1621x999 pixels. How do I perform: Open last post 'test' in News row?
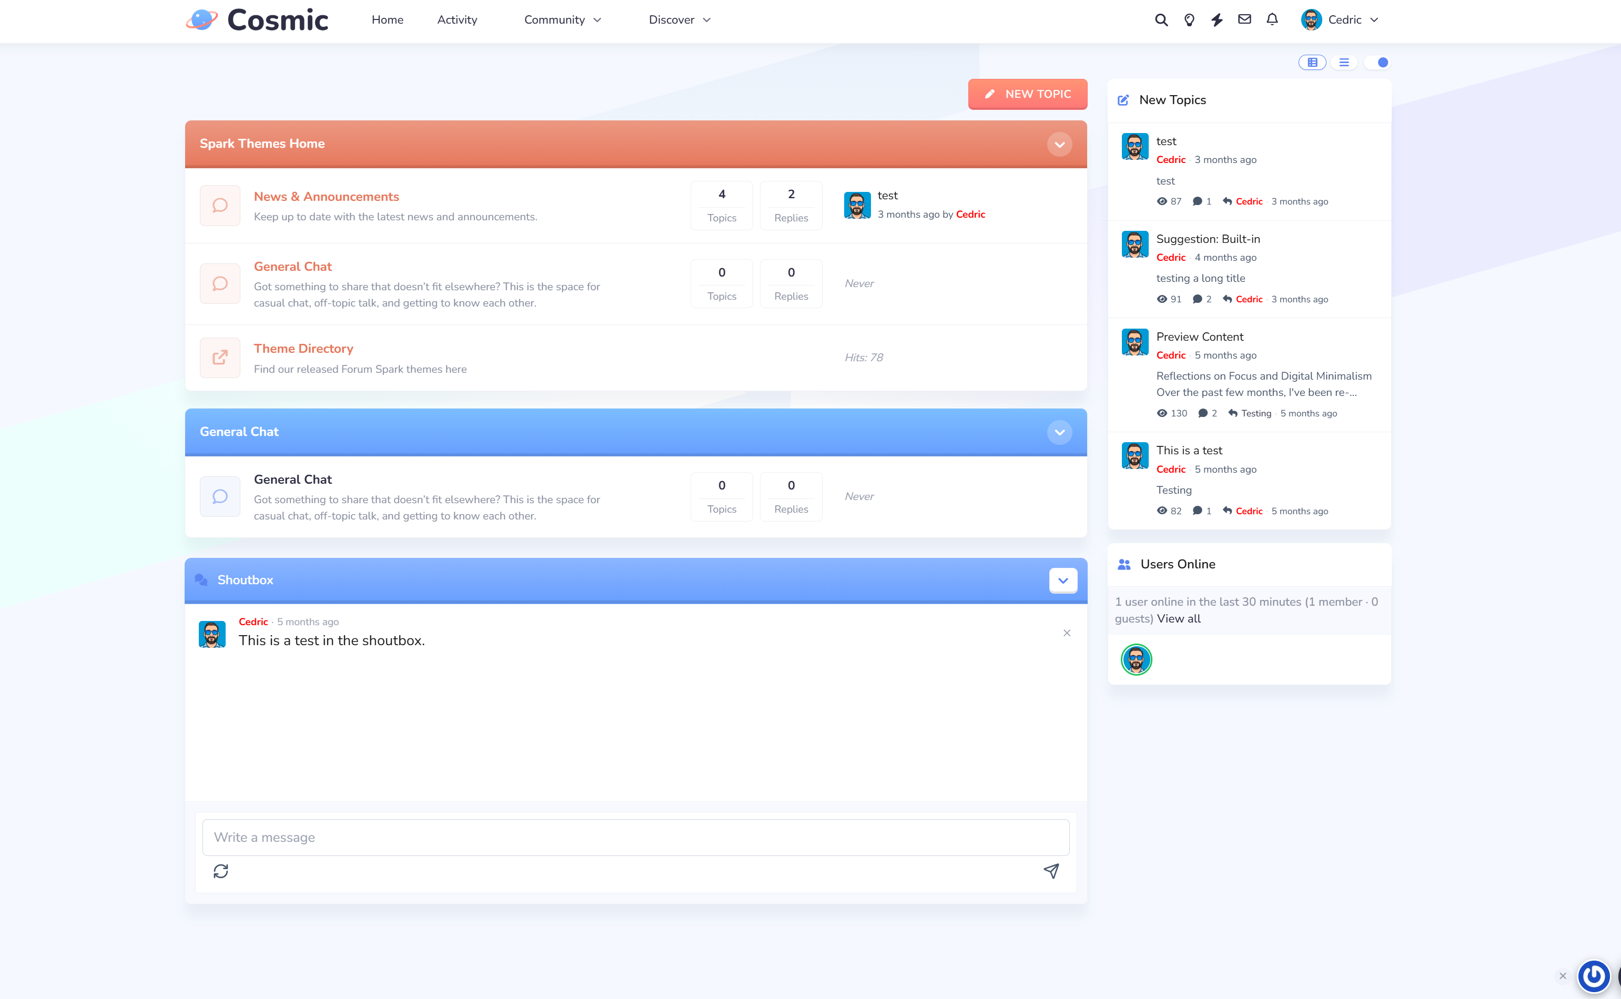click(887, 195)
